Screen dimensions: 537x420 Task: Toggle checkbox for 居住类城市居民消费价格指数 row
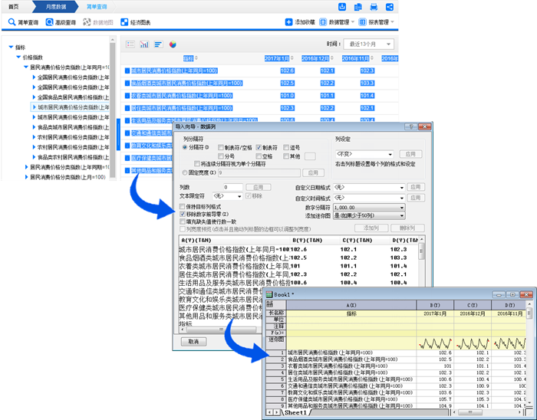(x=127, y=108)
